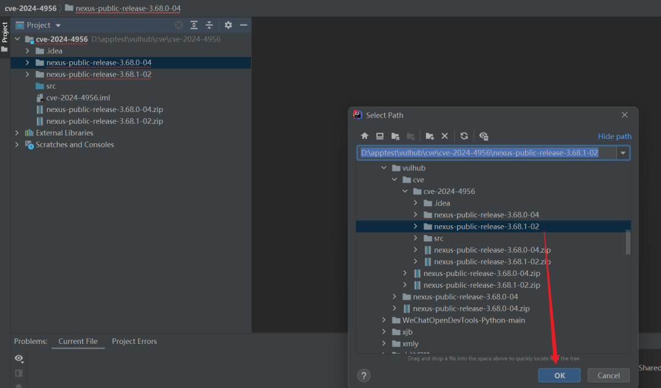Click the path text input field
Screen dimensions: 661x388
tap(487, 152)
